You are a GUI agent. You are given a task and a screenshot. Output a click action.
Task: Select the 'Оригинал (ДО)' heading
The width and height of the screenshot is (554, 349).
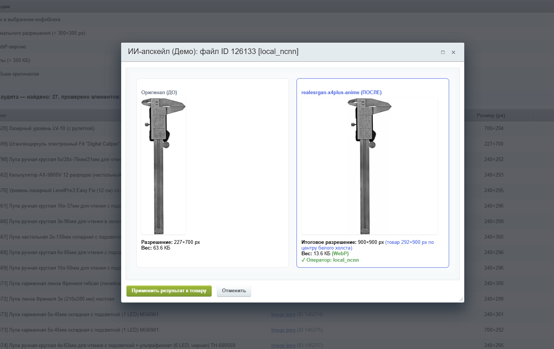click(159, 92)
